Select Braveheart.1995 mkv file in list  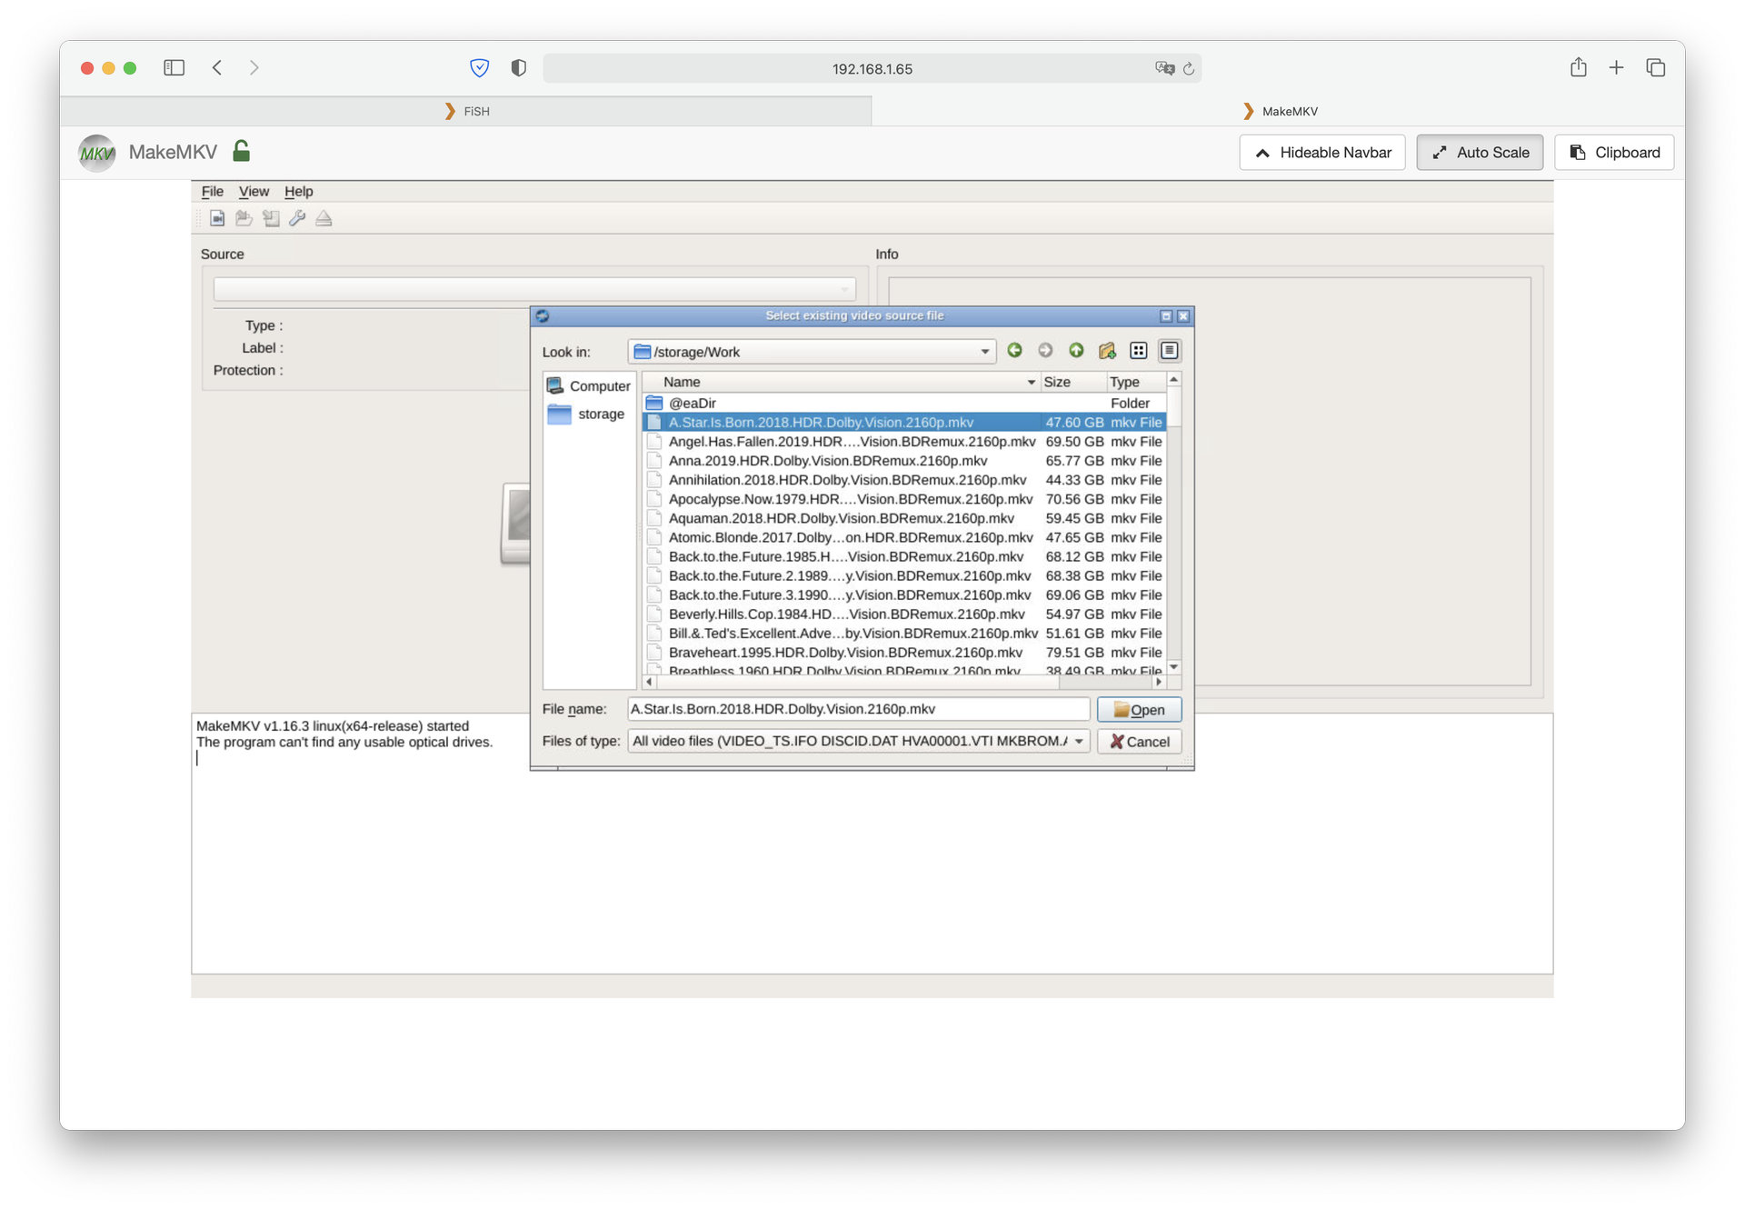844,653
